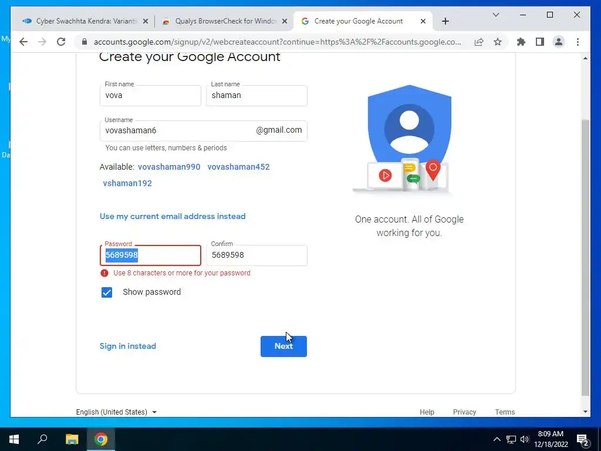
Task: Open the Windows Start menu
Action: click(14, 439)
